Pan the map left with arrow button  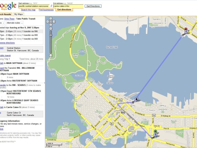tap(48, 22)
